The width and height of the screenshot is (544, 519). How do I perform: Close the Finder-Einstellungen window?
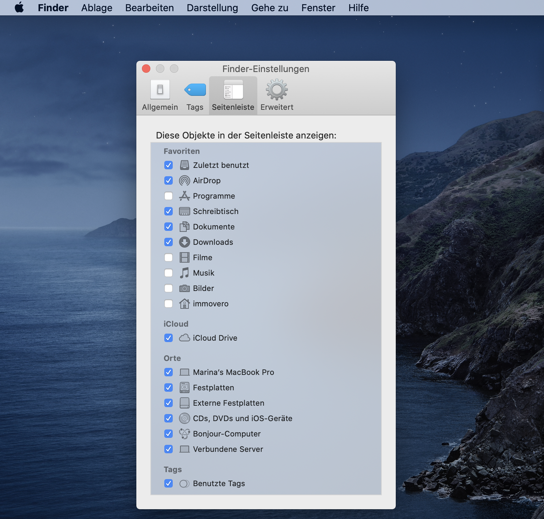[146, 69]
